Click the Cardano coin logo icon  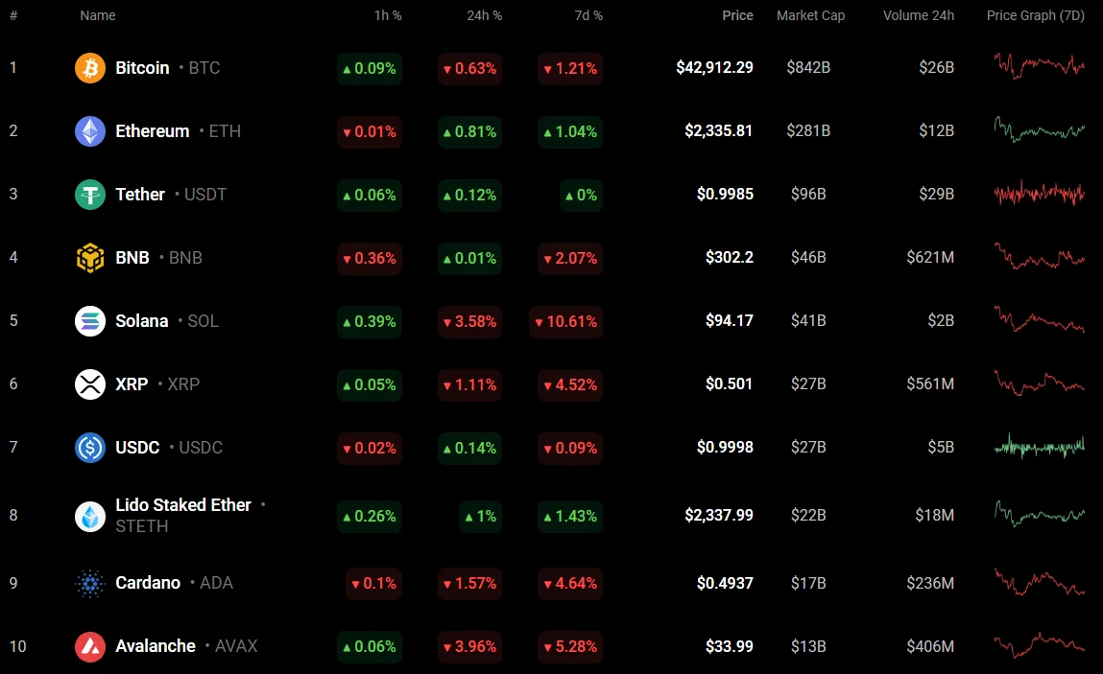(x=90, y=583)
